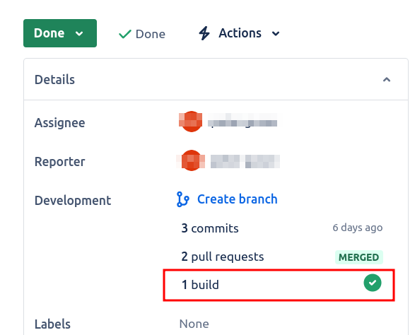Click the Reporter avatar
This screenshot has width=415, height=335.
click(x=191, y=160)
